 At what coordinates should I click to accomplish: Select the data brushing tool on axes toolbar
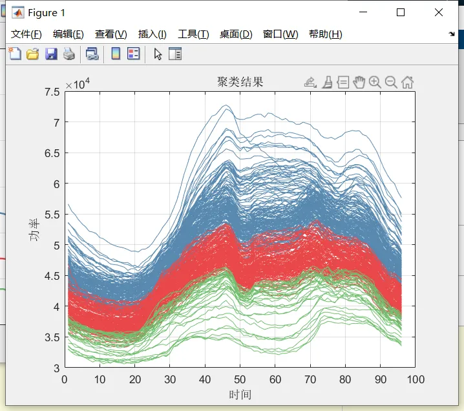click(327, 82)
